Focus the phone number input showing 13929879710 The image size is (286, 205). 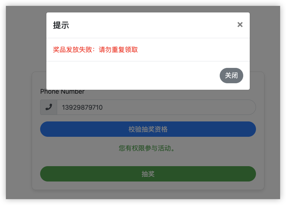(156, 107)
